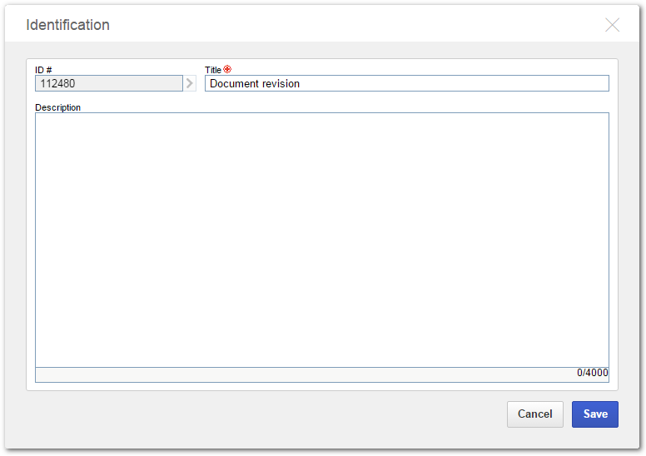Place cursor on the word 'revision' in Title
Image resolution: width=646 pixels, height=456 pixels.
[281, 83]
